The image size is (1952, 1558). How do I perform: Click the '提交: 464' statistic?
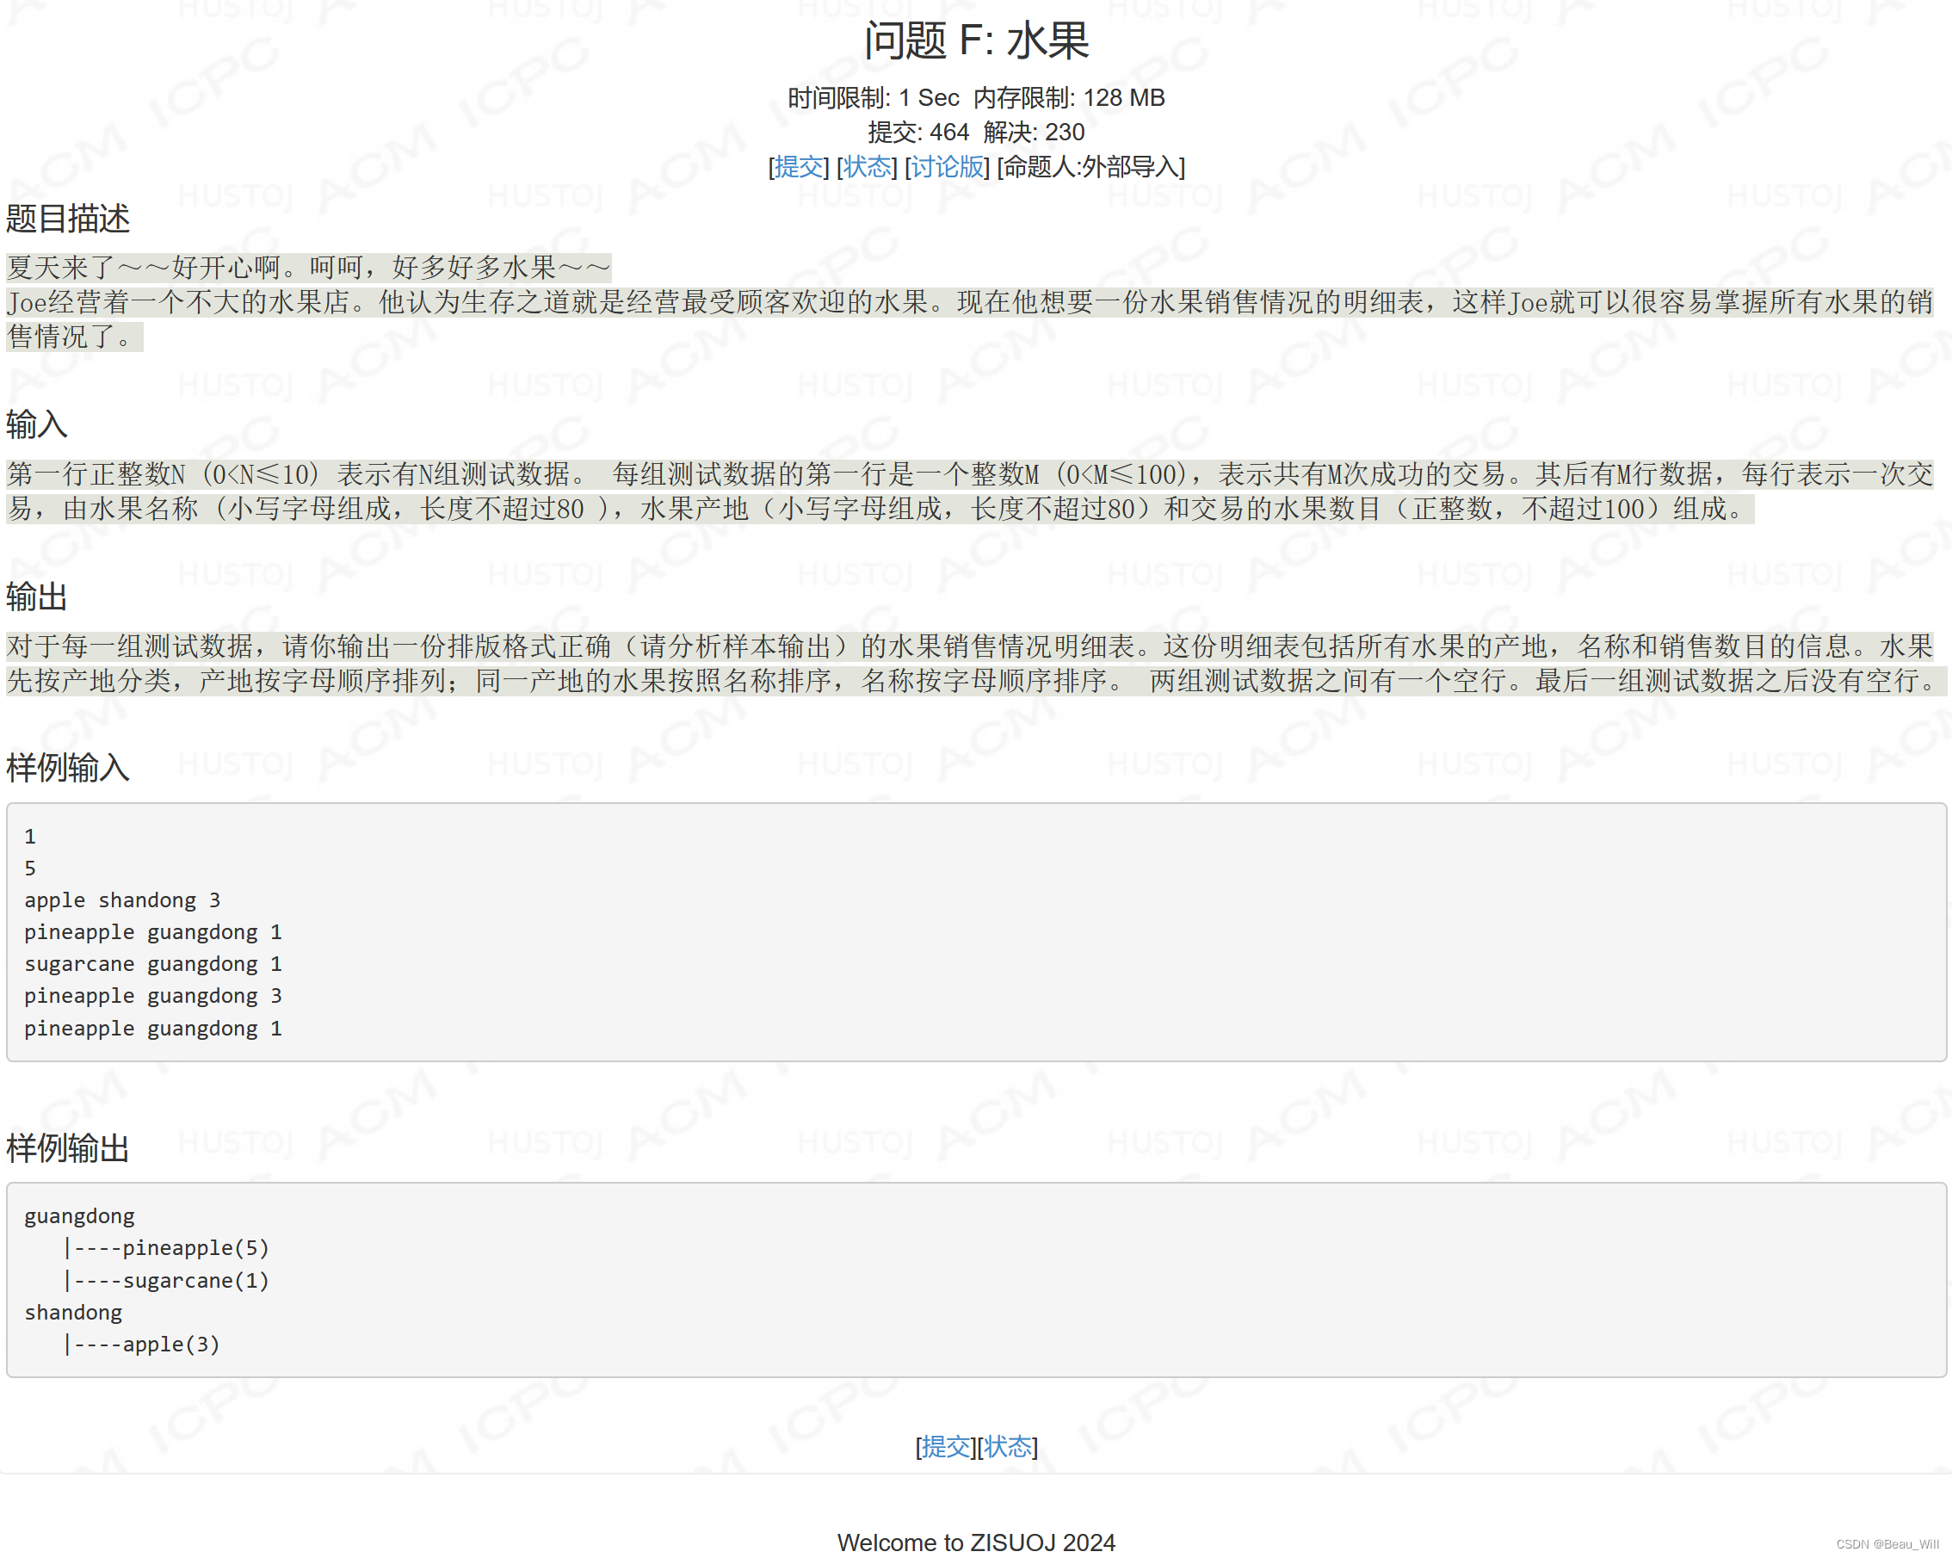[918, 133]
